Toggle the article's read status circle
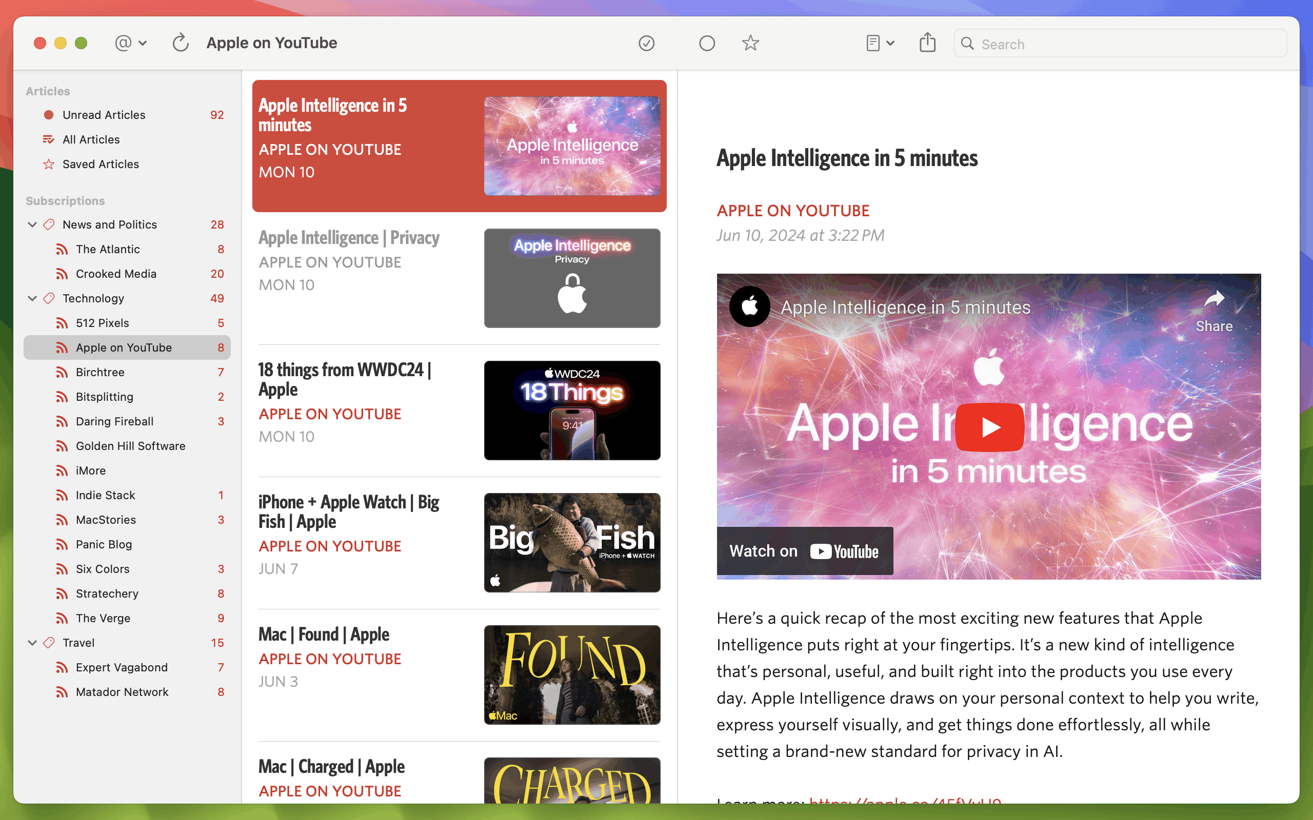This screenshot has width=1313, height=820. (x=706, y=43)
